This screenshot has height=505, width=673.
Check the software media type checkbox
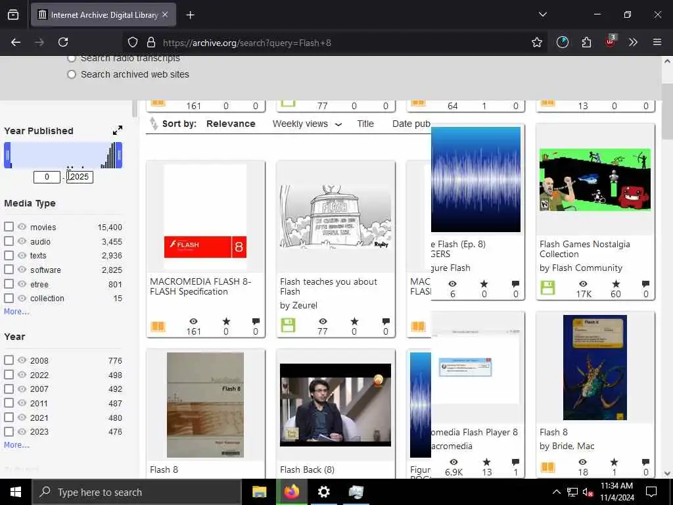[9, 269]
